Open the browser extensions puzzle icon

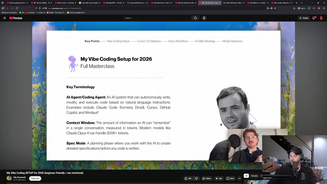[309, 8]
